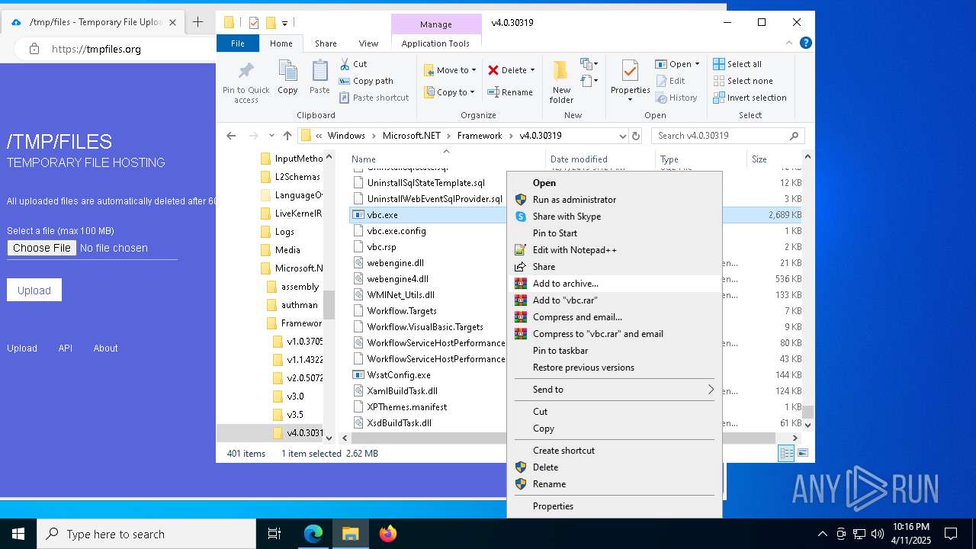Switch to large icons view layout
This screenshot has width=976, height=549.
pyautogui.click(x=802, y=453)
